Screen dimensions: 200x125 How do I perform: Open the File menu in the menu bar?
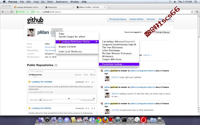coord(22,2)
